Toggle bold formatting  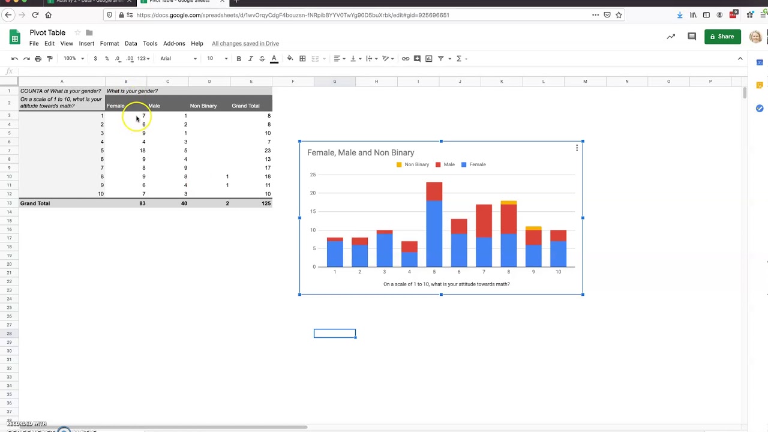pyautogui.click(x=239, y=58)
